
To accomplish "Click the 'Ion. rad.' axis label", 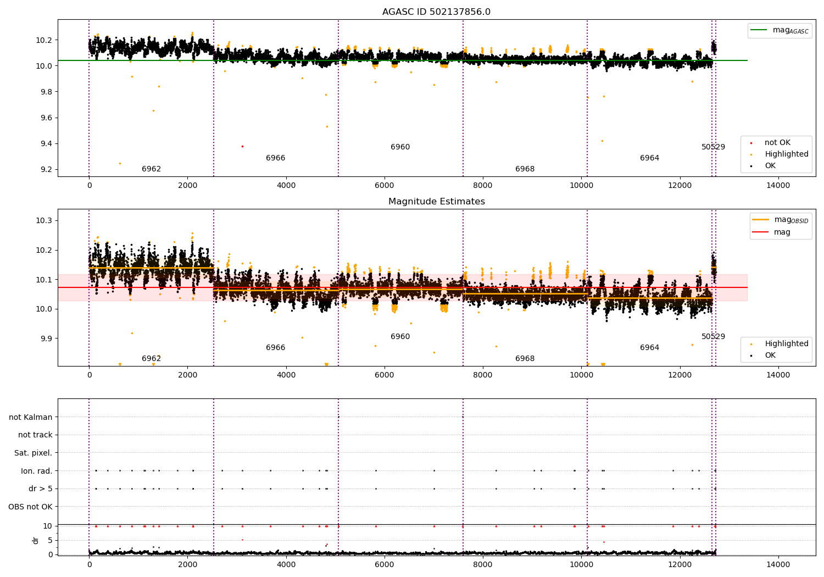I will (x=37, y=471).
